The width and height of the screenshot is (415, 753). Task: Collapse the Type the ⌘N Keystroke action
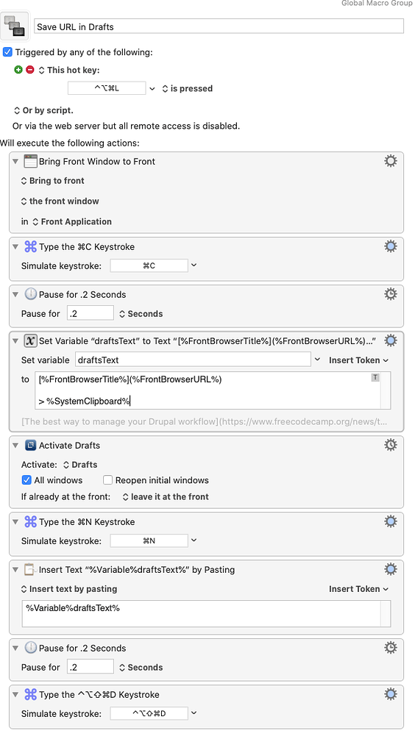pyautogui.click(x=15, y=522)
